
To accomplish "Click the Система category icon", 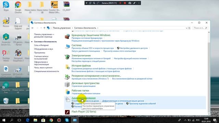I will (x=67, y=46).
